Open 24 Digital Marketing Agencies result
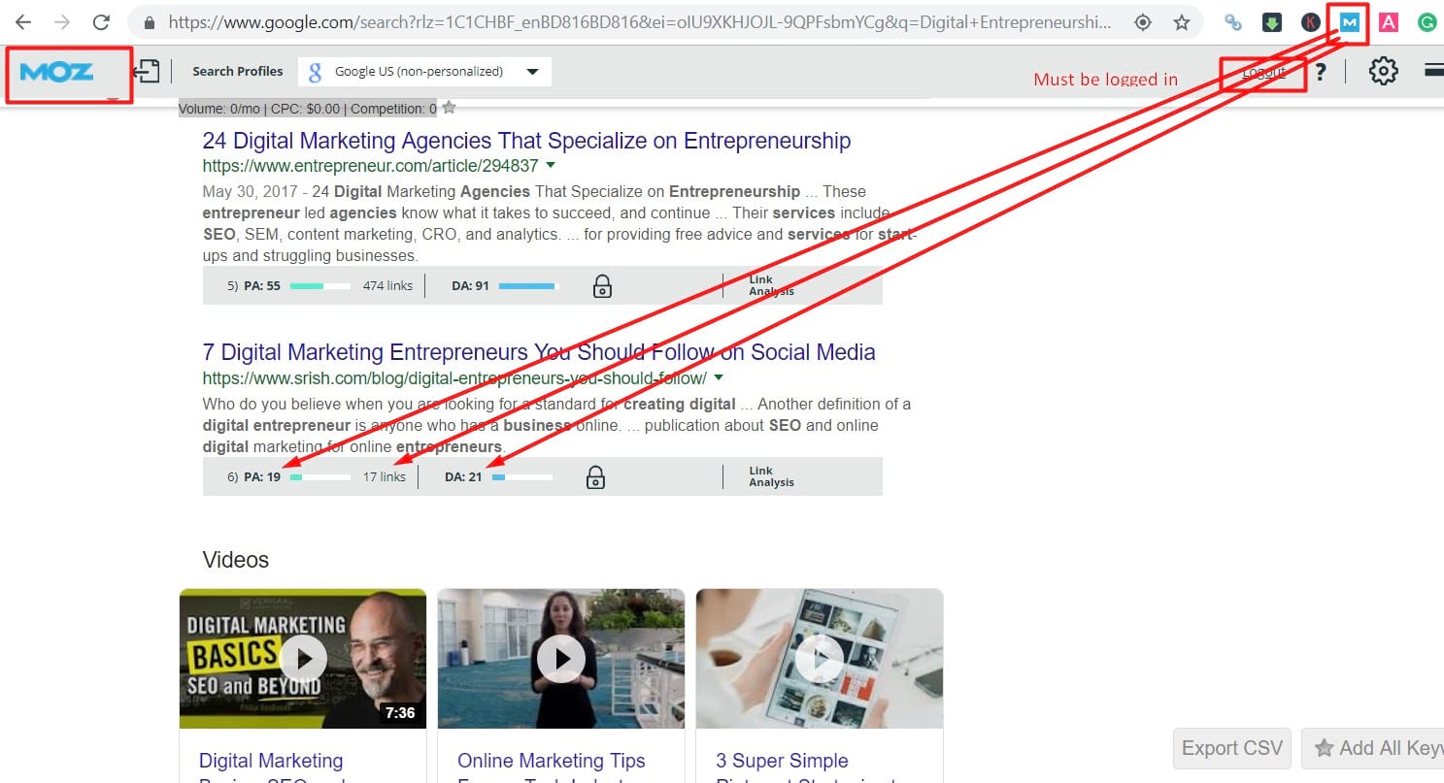The image size is (1444, 783). pyautogui.click(x=526, y=141)
